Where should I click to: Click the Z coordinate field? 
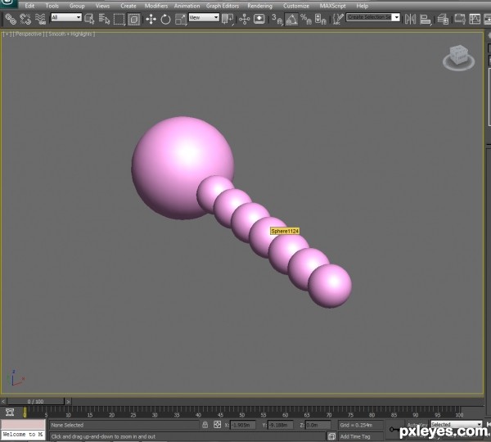pos(318,425)
